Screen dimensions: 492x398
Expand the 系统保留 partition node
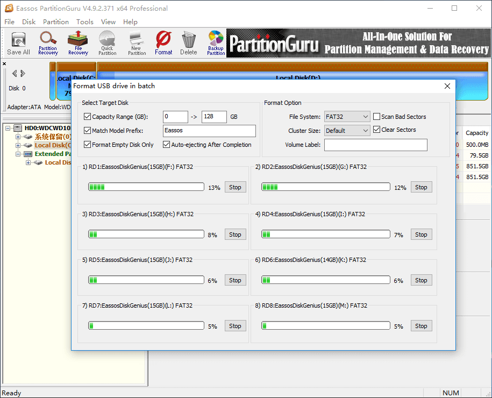(x=18, y=137)
